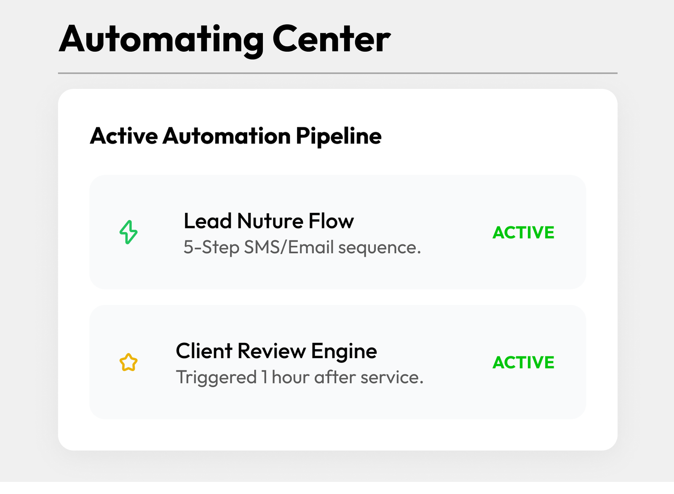Viewport: 674px width, 494px height.
Task: Click the 5-Step SMS/Email sequence description
Action: [302, 247]
